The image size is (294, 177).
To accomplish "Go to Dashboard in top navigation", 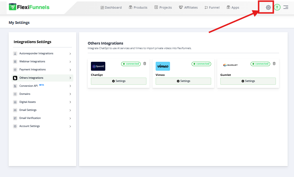I will (x=111, y=7).
